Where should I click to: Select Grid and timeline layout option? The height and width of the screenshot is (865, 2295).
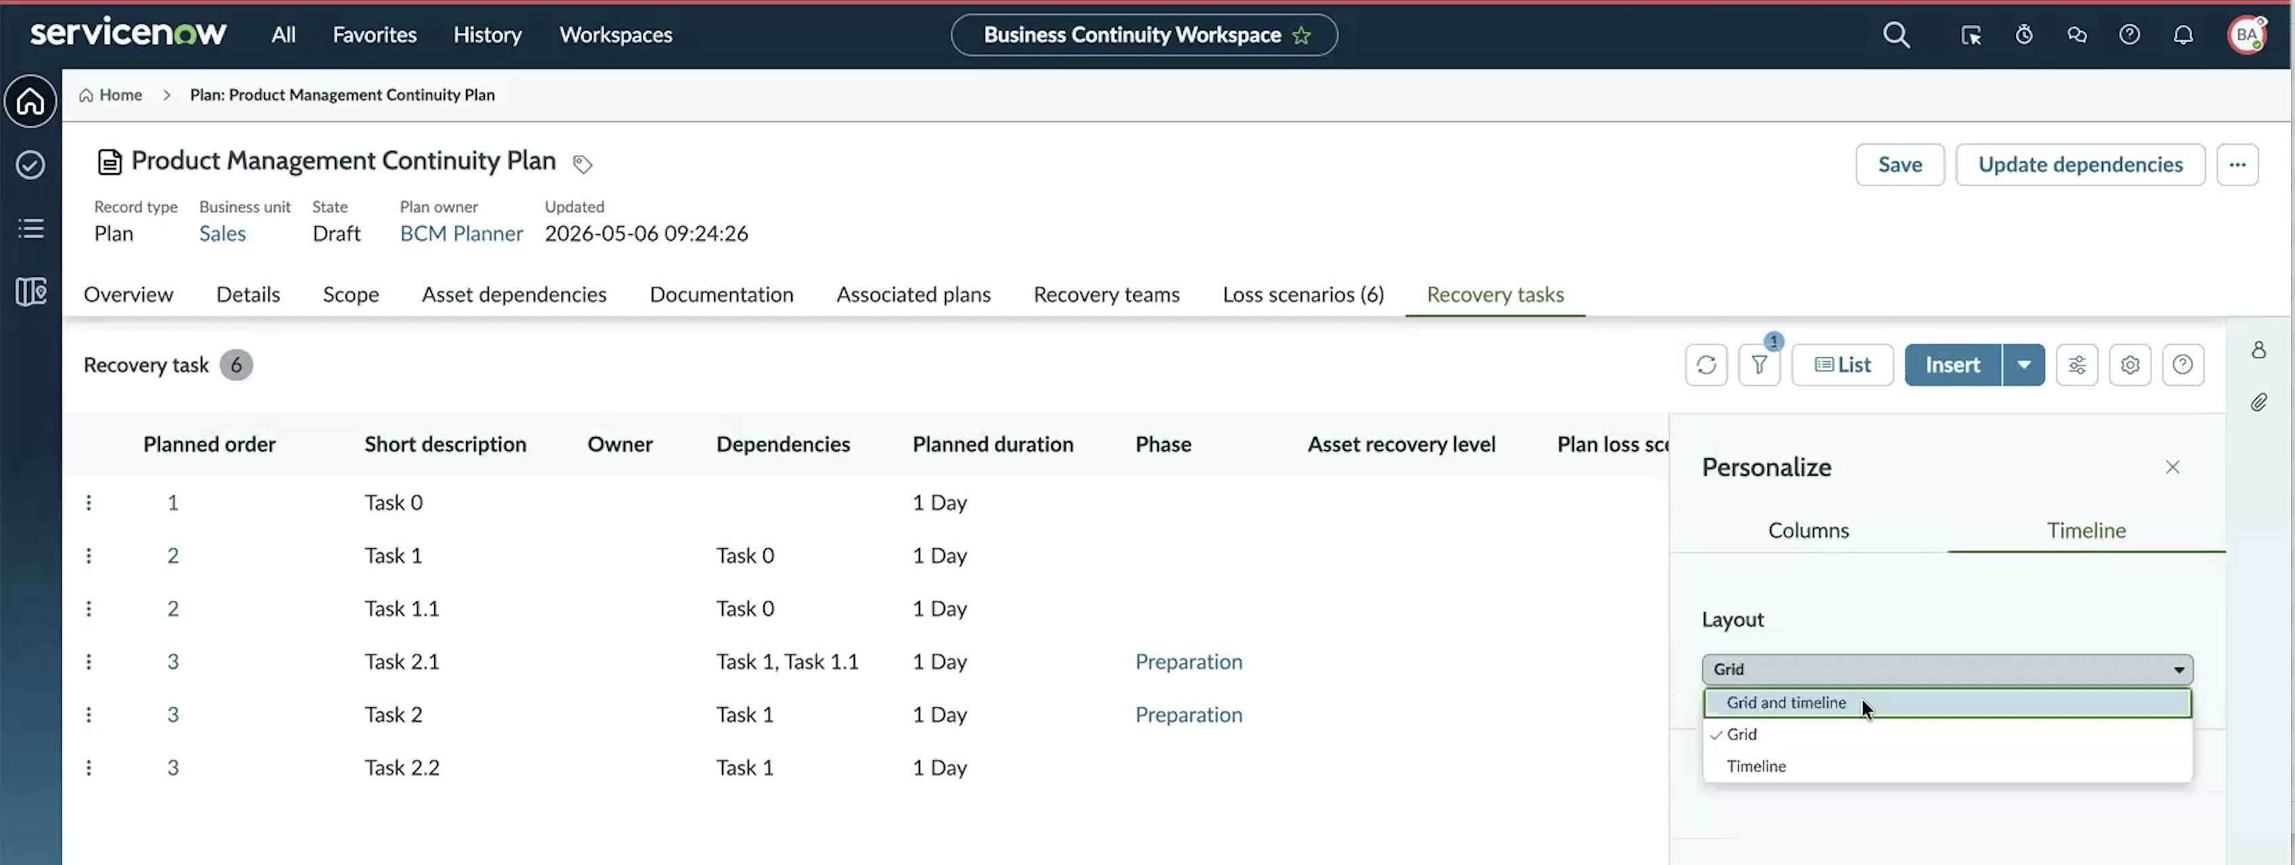tap(1947, 702)
